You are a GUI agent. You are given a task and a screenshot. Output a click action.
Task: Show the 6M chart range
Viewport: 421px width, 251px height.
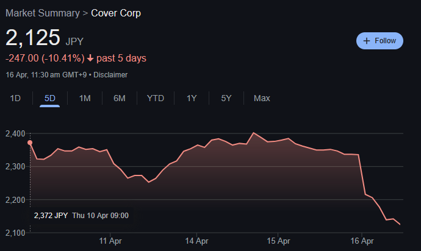(x=120, y=98)
